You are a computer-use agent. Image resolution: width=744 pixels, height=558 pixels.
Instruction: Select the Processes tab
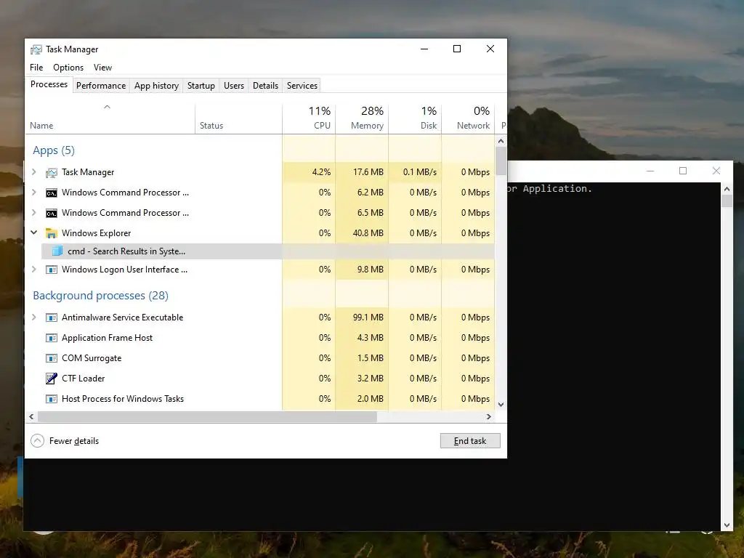pyautogui.click(x=49, y=84)
